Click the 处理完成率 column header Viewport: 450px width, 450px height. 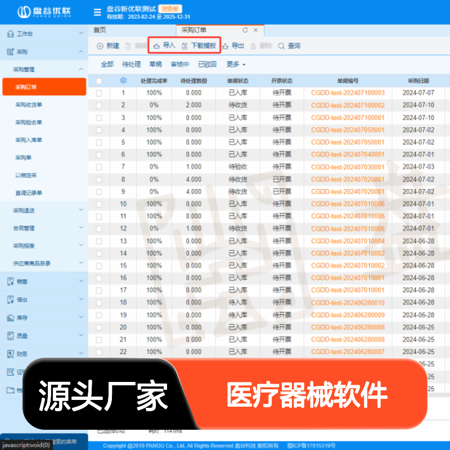tap(154, 81)
